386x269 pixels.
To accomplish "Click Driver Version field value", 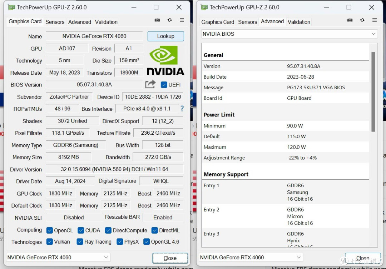I will pyautogui.click(x=114, y=169).
